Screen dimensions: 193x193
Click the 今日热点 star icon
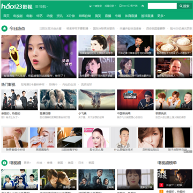tap(4, 28)
